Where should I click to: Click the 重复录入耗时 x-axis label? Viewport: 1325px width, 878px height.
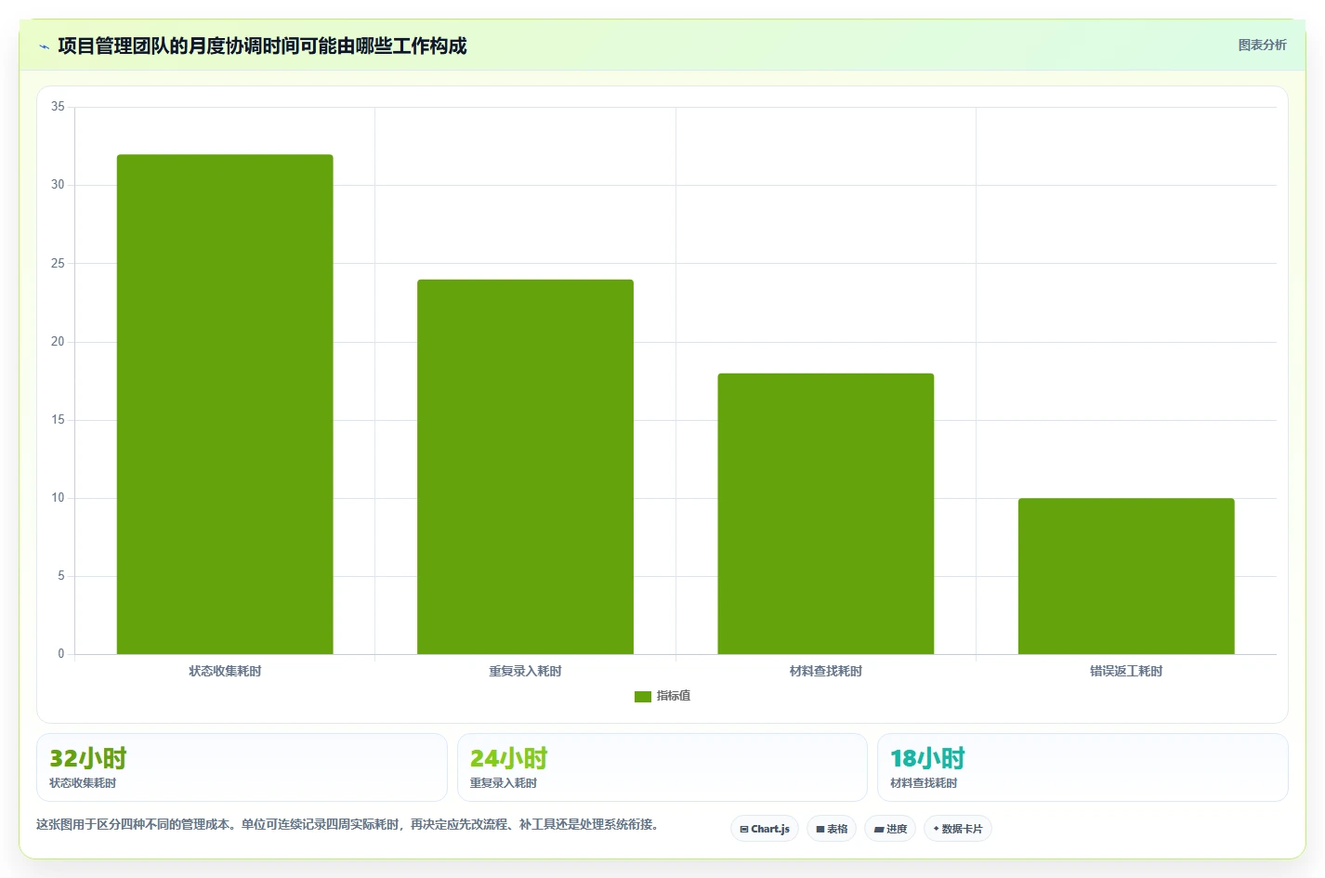point(525,671)
